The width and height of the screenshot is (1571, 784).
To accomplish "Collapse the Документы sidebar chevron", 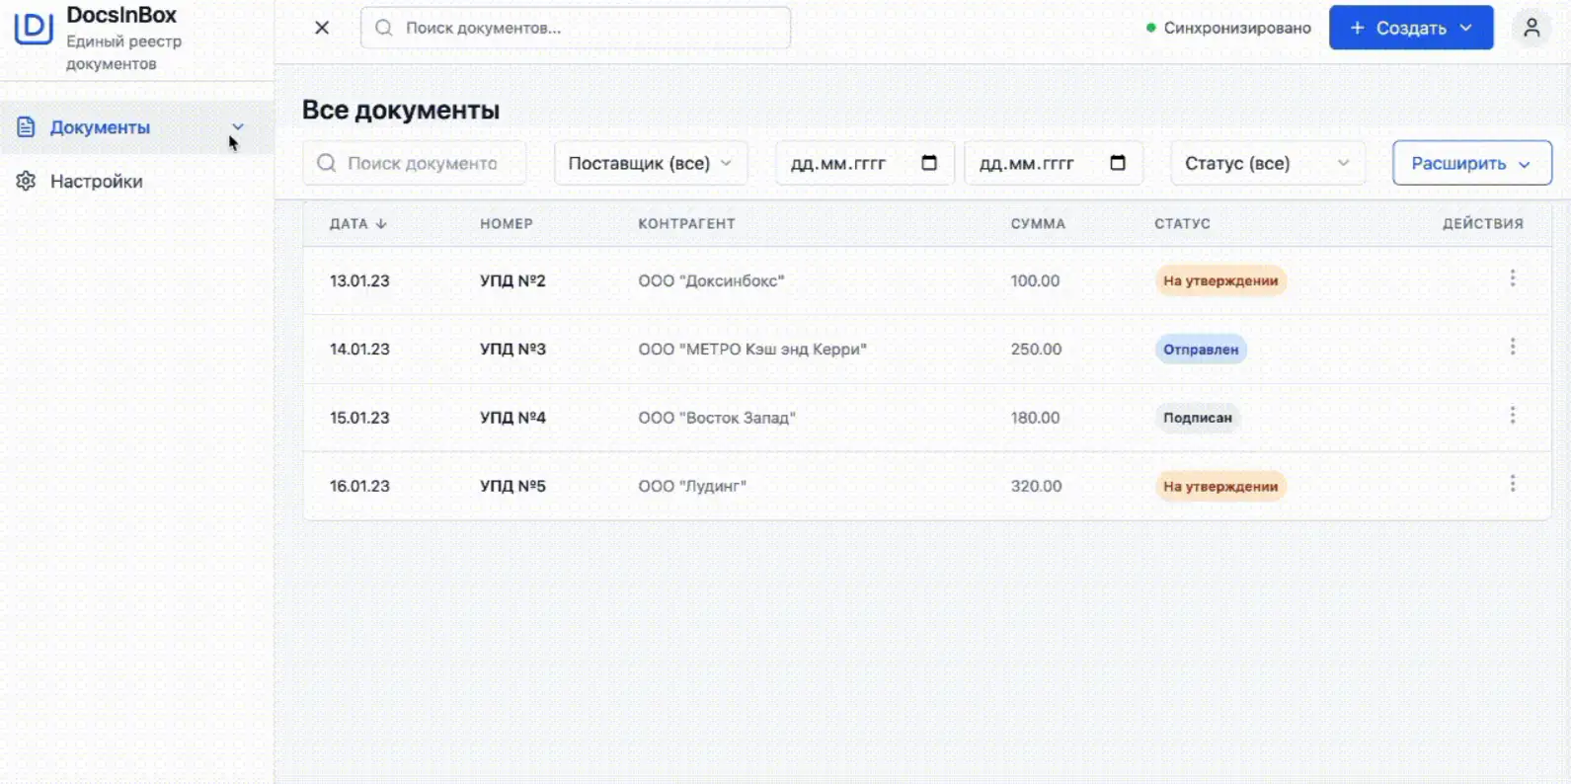I will (238, 126).
